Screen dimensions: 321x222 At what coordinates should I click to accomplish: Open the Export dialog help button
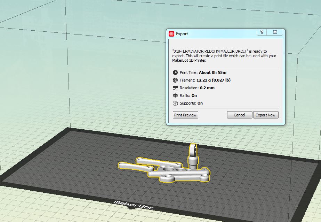[x=262, y=32]
